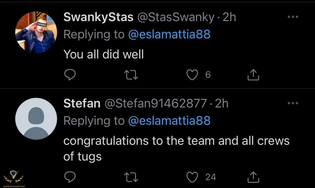
Task: Open SwankyStas's profile picture
Action: tap(36, 32)
